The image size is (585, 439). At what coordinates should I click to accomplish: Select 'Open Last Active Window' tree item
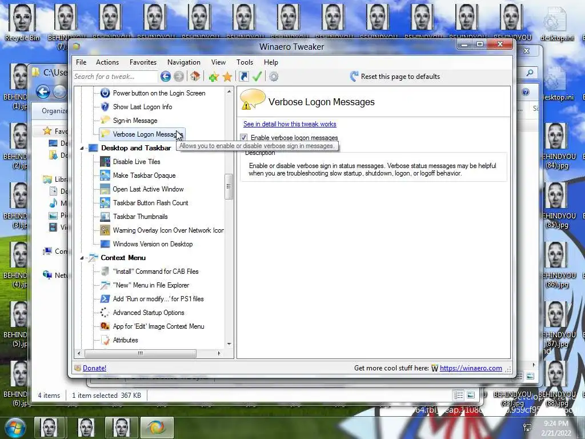(148, 189)
